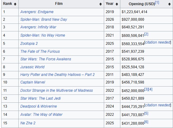Viewport: 173px width, 128px height.
Task: Open The Fate of The Furious article
Action: click(x=40, y=52)
